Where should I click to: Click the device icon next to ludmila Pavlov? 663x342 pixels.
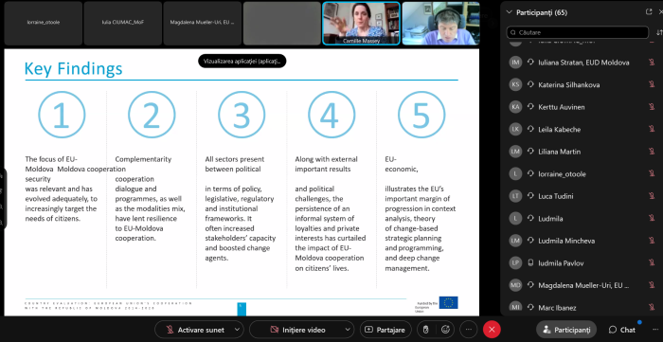click(x=530, y=263)
